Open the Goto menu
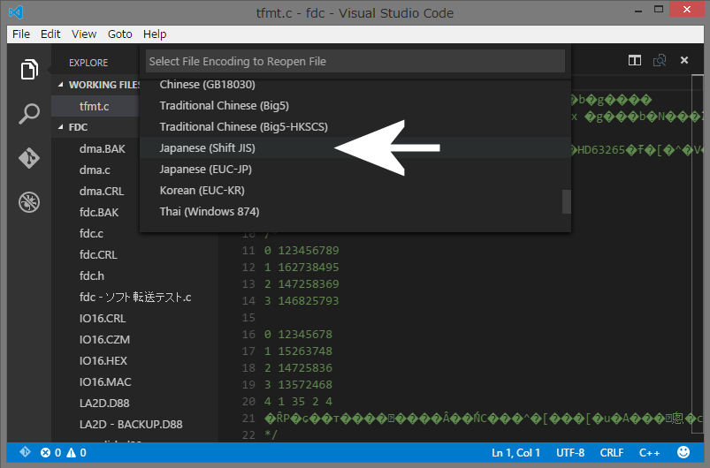710x468 pixels. coord(119,34)
